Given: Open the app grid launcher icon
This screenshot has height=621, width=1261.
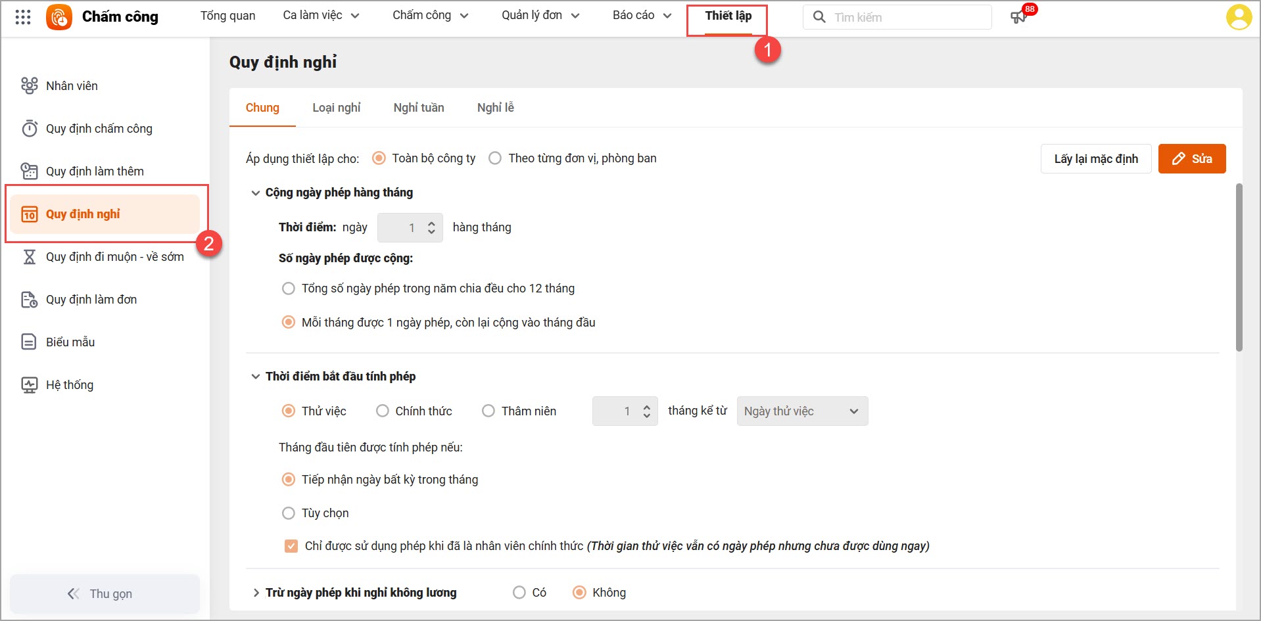Looking at the screenshot, I should coord(23,17).
